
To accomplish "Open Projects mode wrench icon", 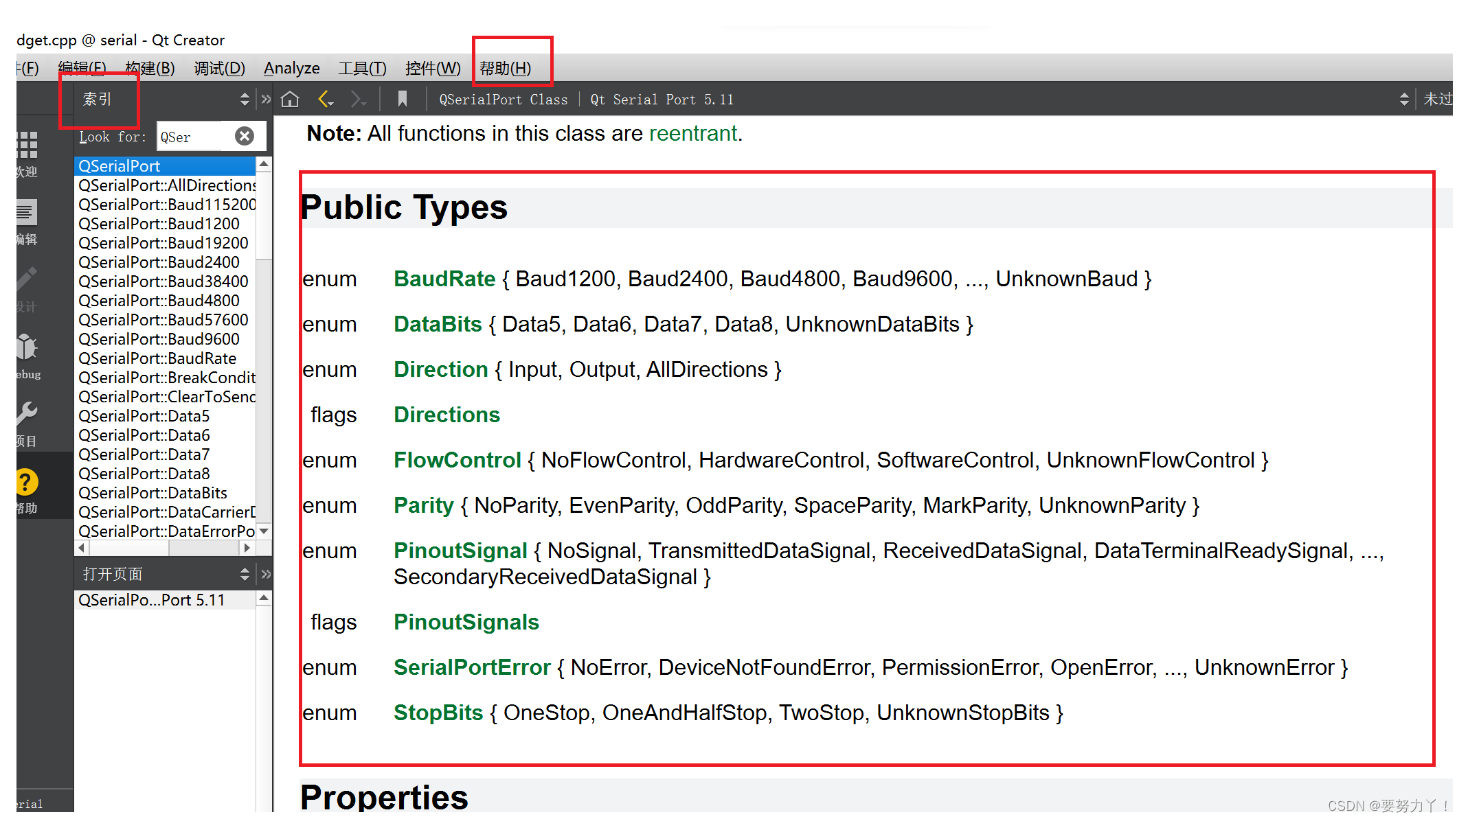I will click(27, 413).
